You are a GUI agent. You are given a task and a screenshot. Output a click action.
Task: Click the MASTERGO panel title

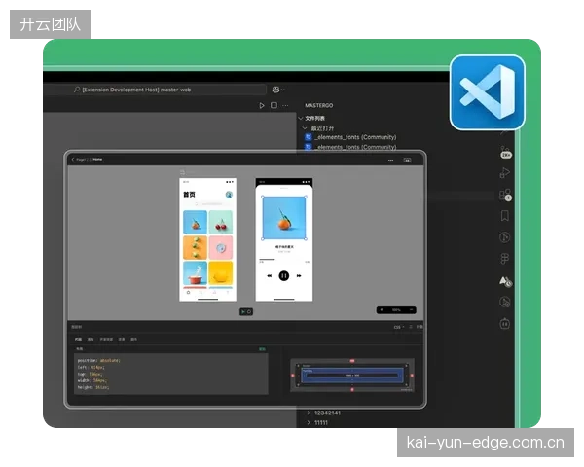tap(319, 106)
